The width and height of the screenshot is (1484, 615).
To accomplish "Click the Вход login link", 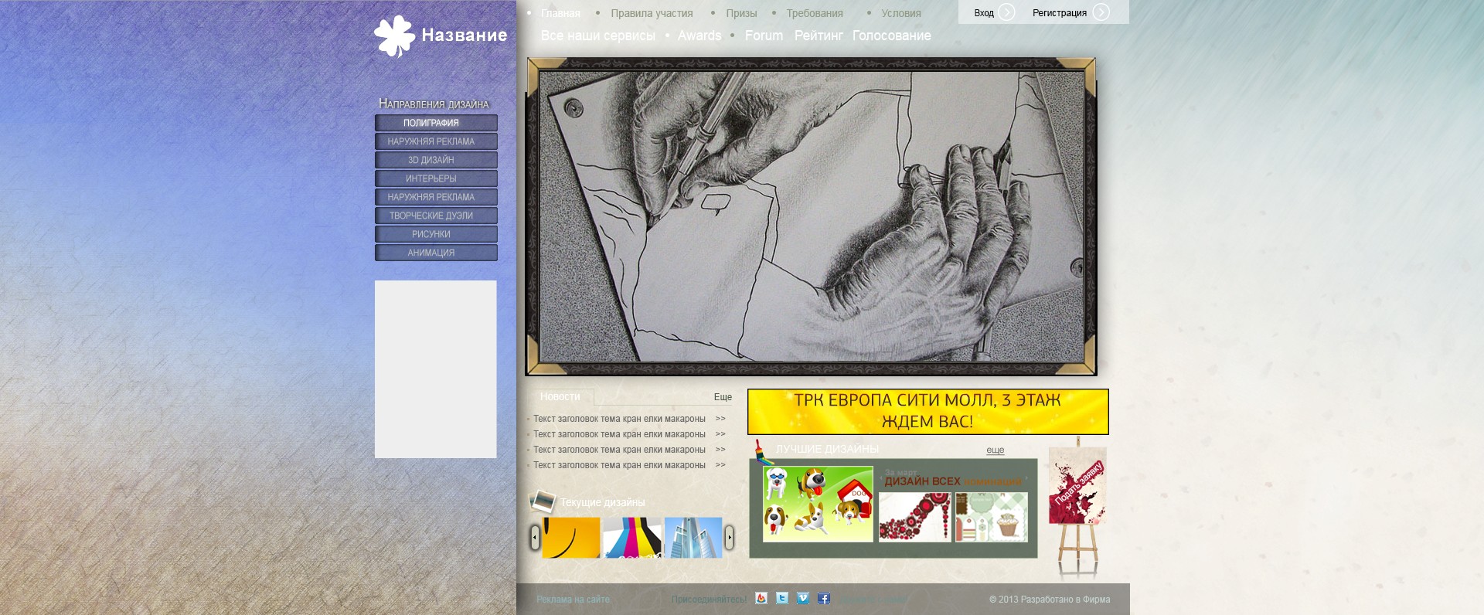I will (984, 13).
